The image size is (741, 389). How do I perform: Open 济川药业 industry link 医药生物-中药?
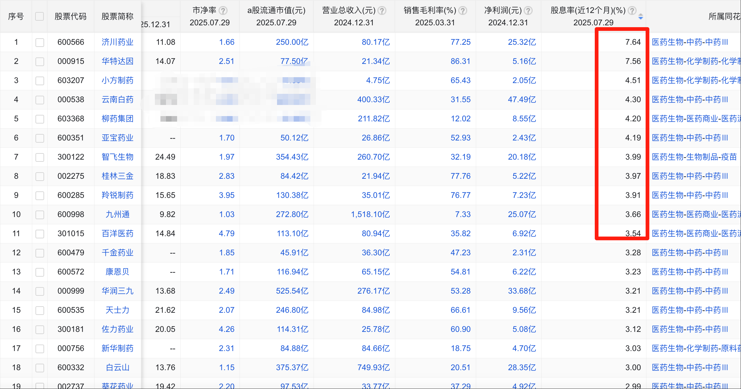690,42
